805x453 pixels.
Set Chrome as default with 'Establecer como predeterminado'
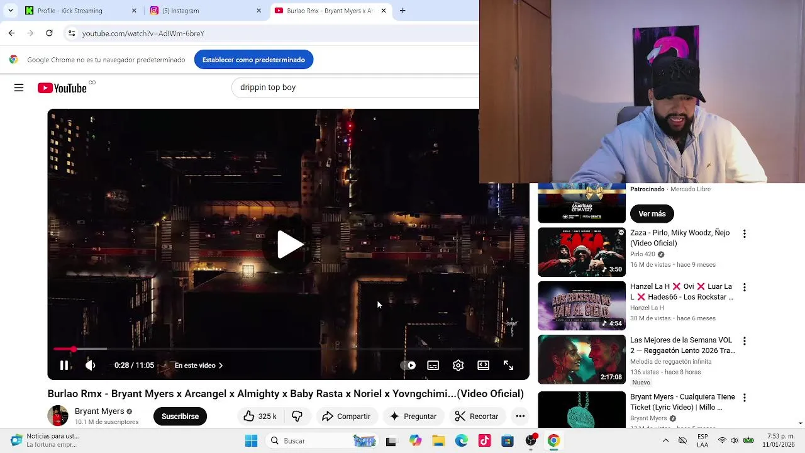pyautogui.click(x=253, y=60)
